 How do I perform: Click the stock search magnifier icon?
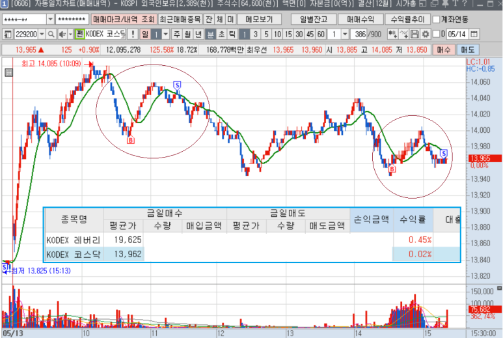click(x=52, y=33)
